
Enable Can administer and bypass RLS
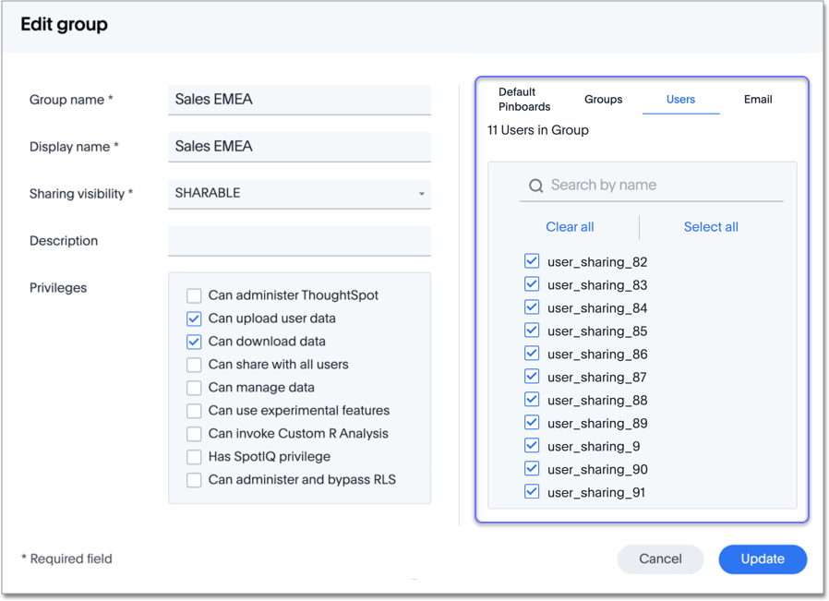pyautogui.click(x=194, y=480)
